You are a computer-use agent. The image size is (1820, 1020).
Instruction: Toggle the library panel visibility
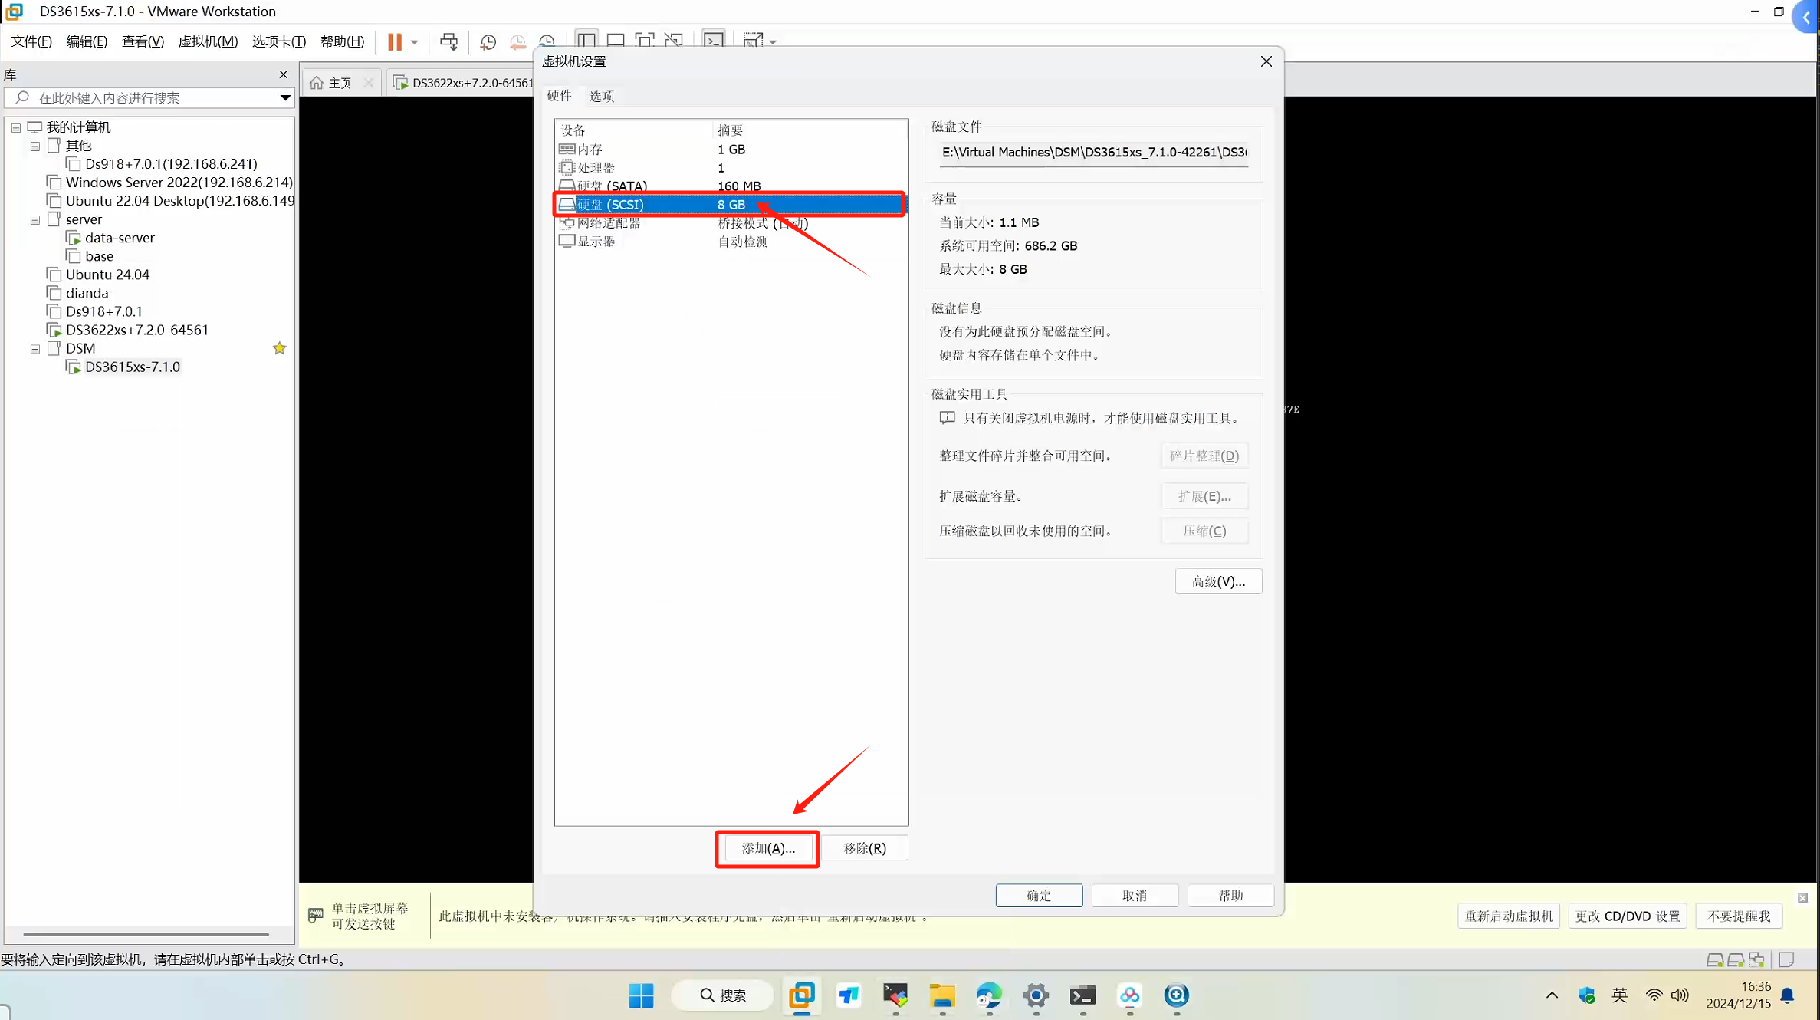pos(586,40)
